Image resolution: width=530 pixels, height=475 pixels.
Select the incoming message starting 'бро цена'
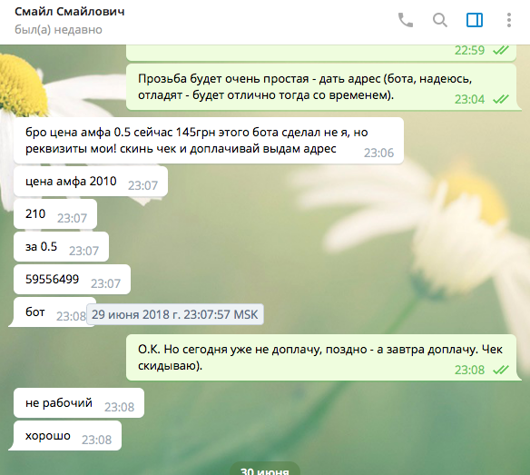coord(209,141)
